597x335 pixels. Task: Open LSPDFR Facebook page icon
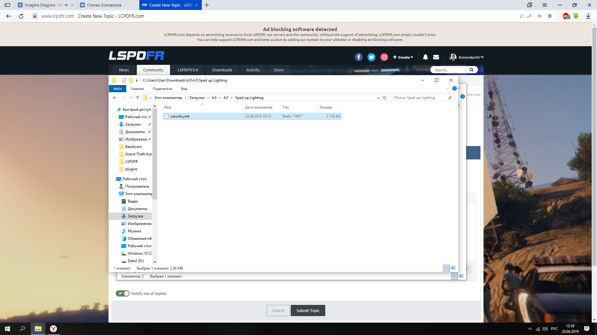[359, 57]
